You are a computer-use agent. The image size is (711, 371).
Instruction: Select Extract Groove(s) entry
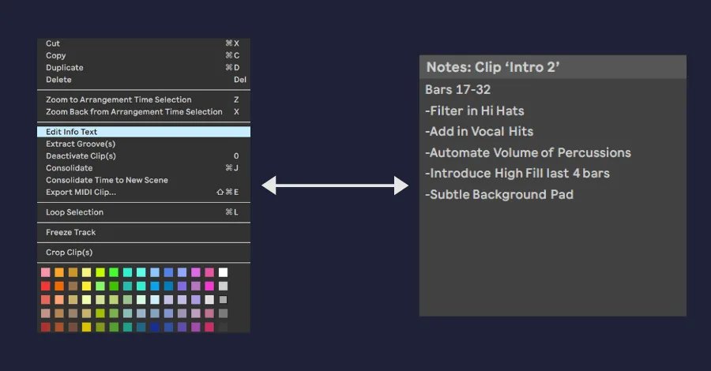[x=143, y=144]
